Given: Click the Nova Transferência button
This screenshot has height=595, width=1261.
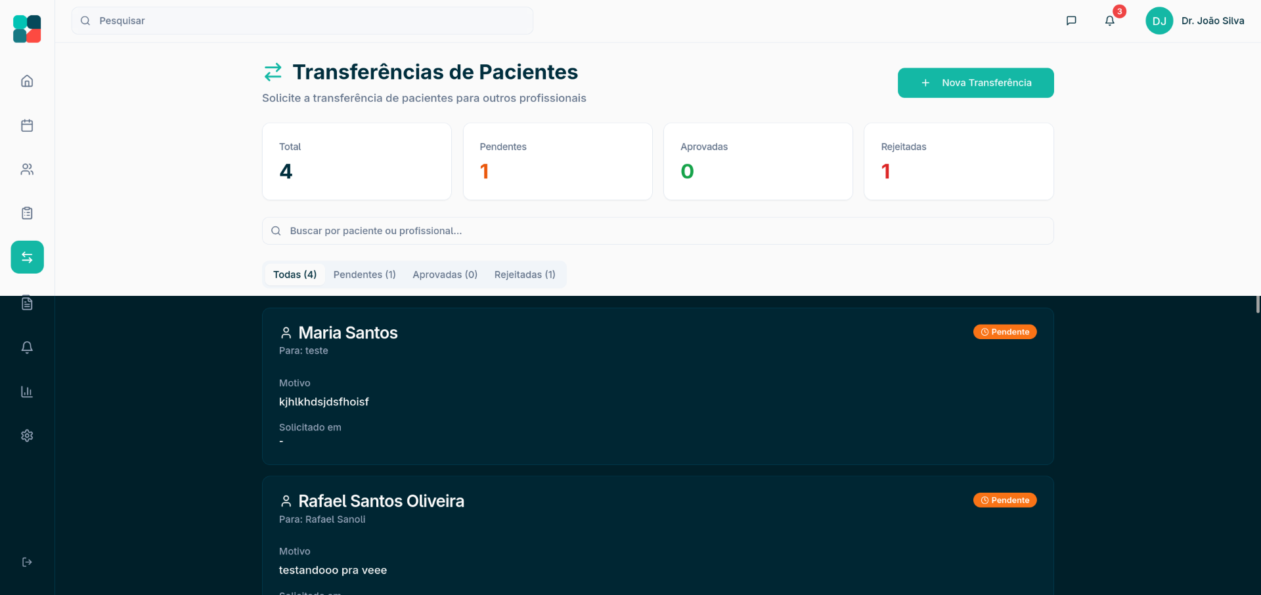Looking at the screenshot, I should (975, 83).
